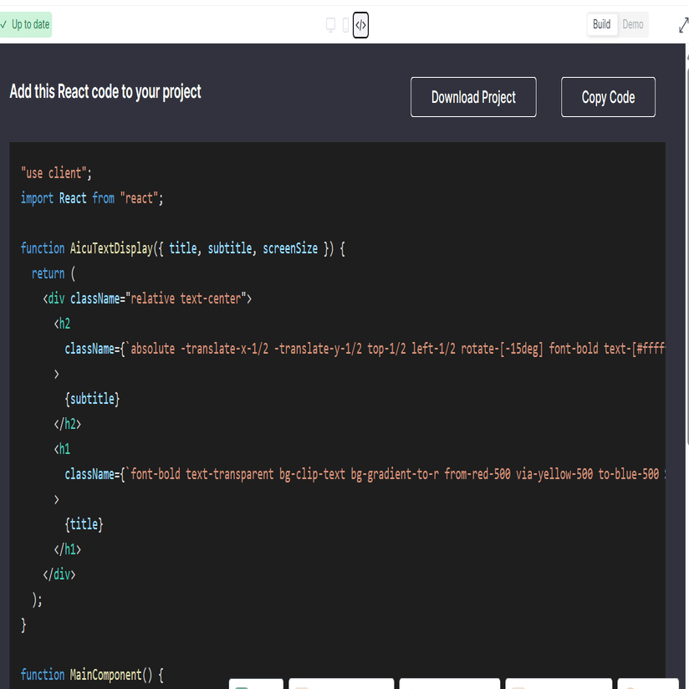Switch to the Demo tab
The height and width of the screenshot is (689, 689).
pos(632,24)
